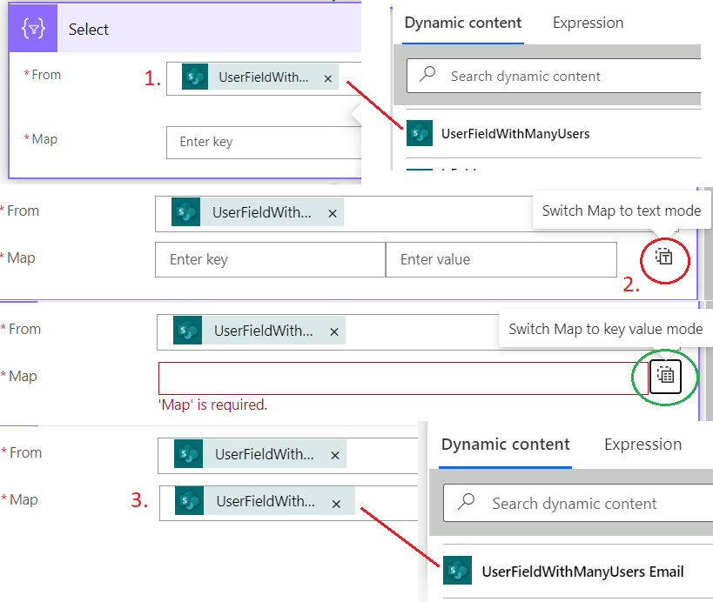Click Enter key field in Select card

pos(264,142)
